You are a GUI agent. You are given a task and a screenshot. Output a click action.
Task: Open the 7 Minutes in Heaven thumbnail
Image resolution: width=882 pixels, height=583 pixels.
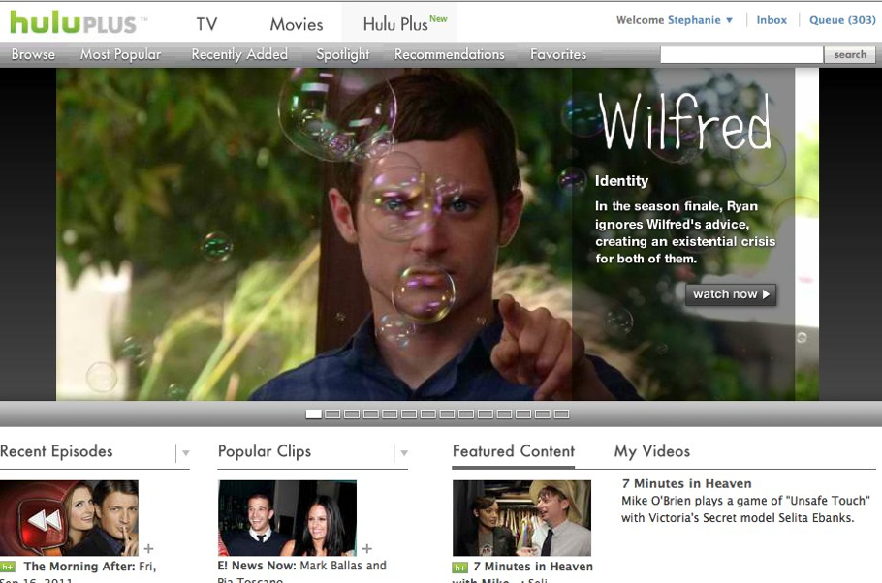point(521,518)
